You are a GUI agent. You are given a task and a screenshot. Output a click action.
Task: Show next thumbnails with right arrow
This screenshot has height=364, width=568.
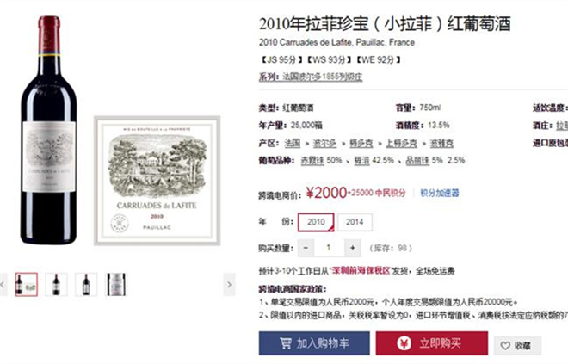229,285
